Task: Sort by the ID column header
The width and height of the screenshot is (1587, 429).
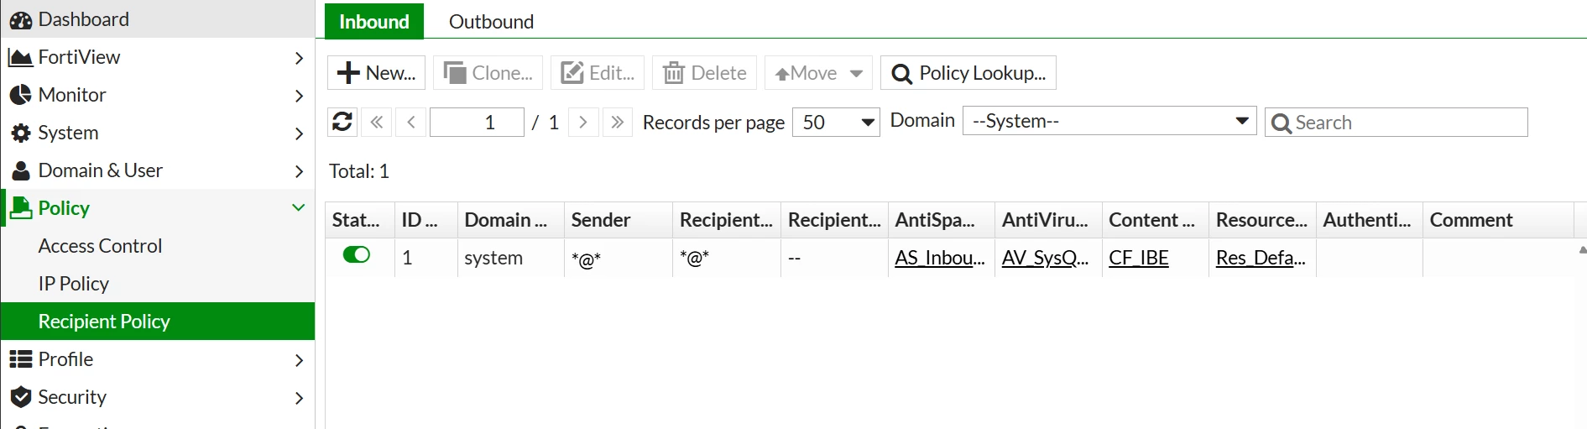Action: pyautogui.click(x=426, y=220)
